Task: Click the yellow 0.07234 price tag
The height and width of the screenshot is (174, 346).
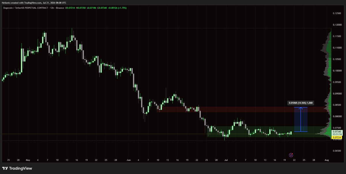Action: click(x=337, y=138)
